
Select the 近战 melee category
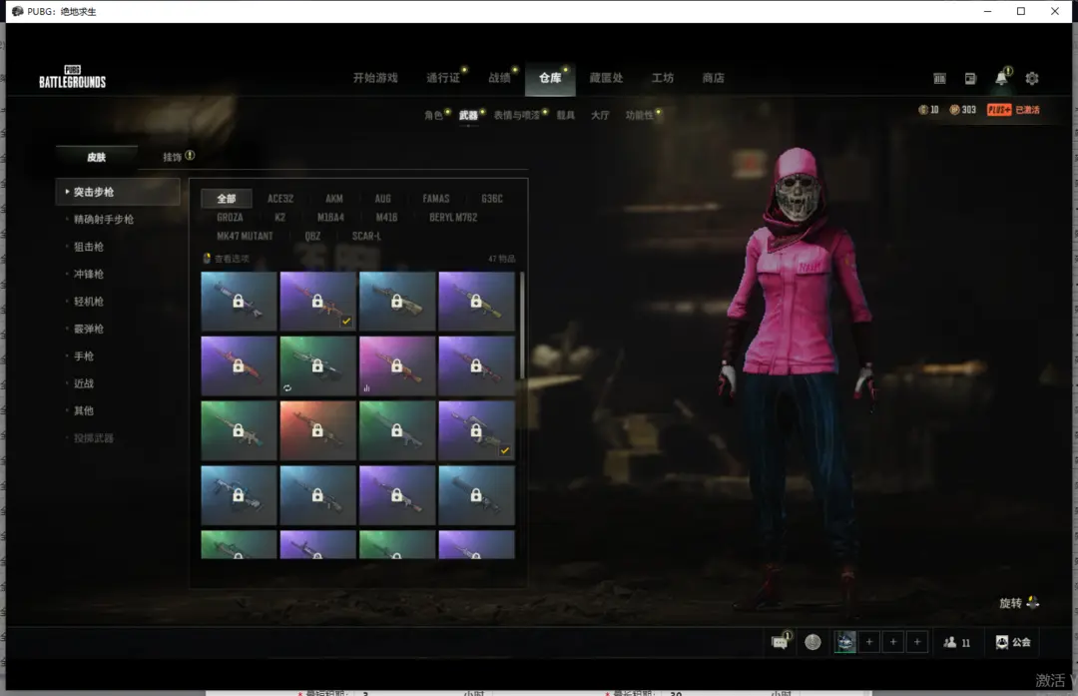pyautogui.click(x=84, y=383)
